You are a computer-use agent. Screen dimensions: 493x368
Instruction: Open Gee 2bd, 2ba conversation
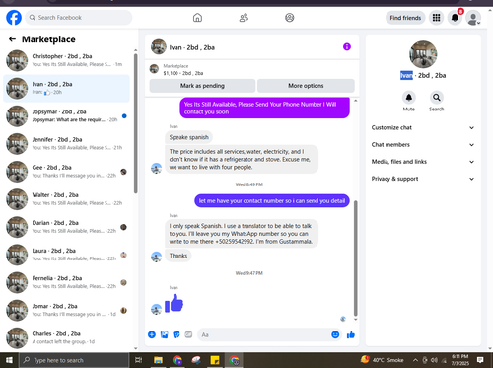tap(66, 172)
